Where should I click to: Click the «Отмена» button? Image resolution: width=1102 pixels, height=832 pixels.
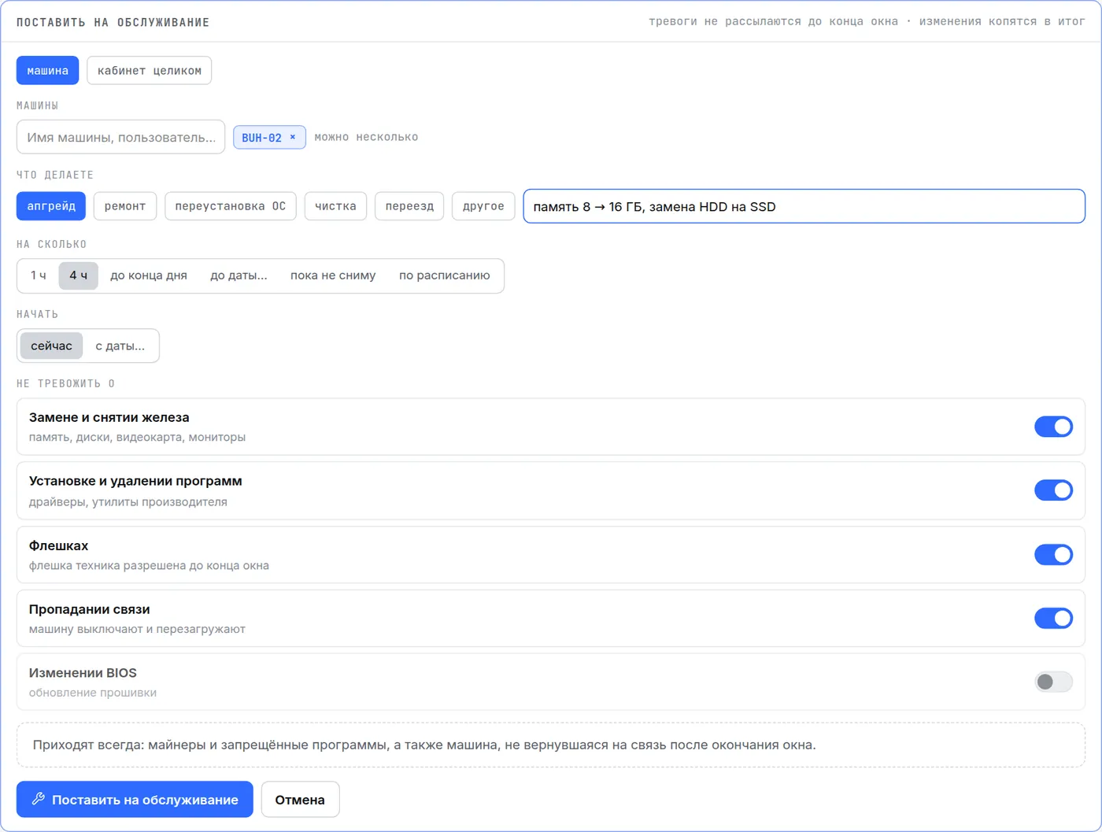300,799
